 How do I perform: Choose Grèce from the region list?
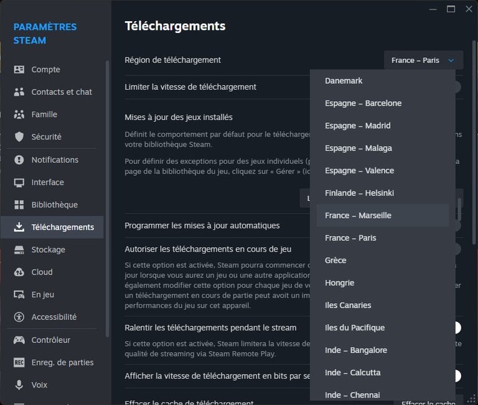(x=383, y=260)
